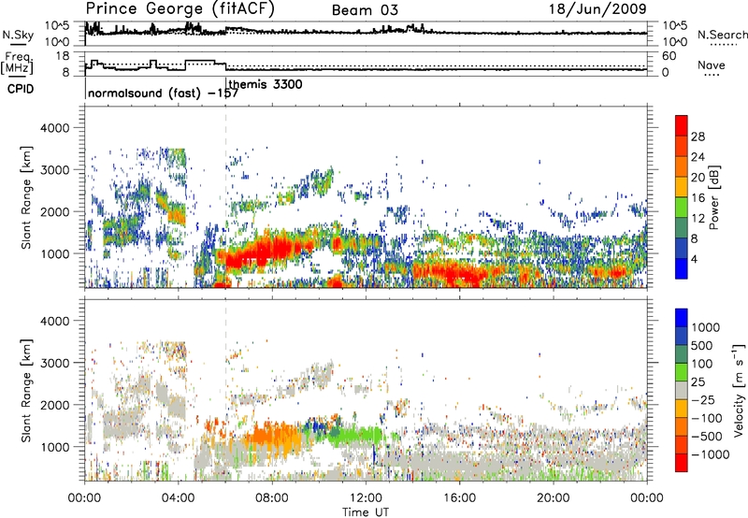Image resolution: width=748 pixels, height=518 pixels.
Task: Pick the teal 100–500 Velocity colorbar segment
Action: click(682, 354)
